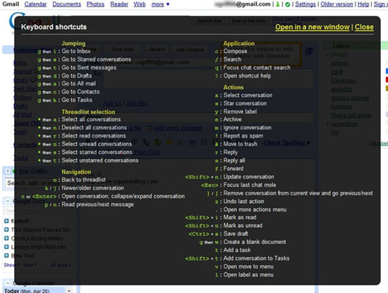The height and width of the screenshot is (293, 388).
Task: Click Open in a new window link
Action: 313,27
